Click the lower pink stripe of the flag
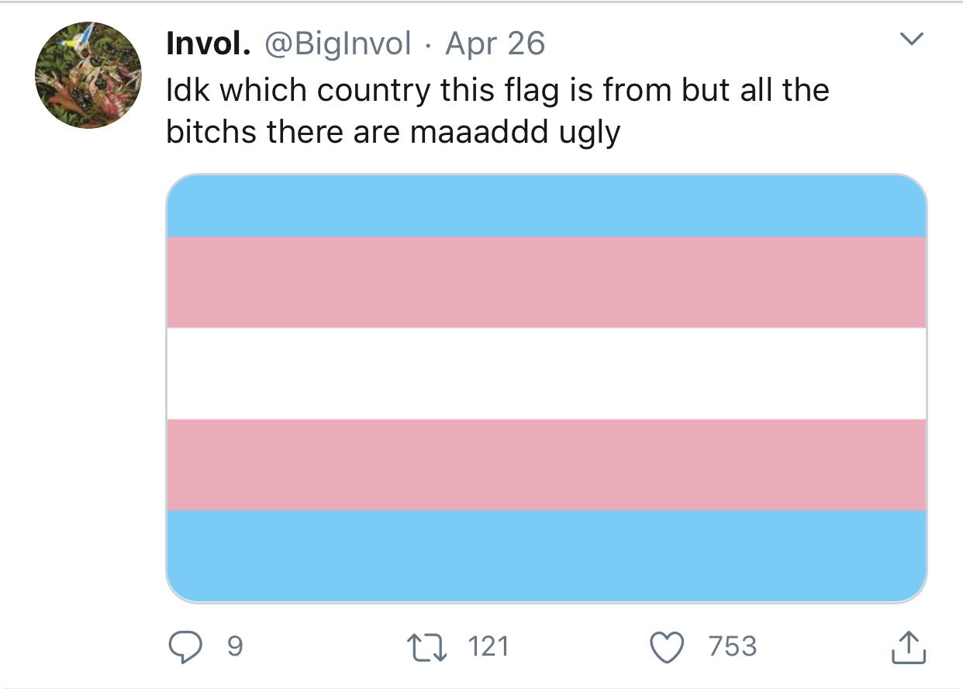 [547, 465]
